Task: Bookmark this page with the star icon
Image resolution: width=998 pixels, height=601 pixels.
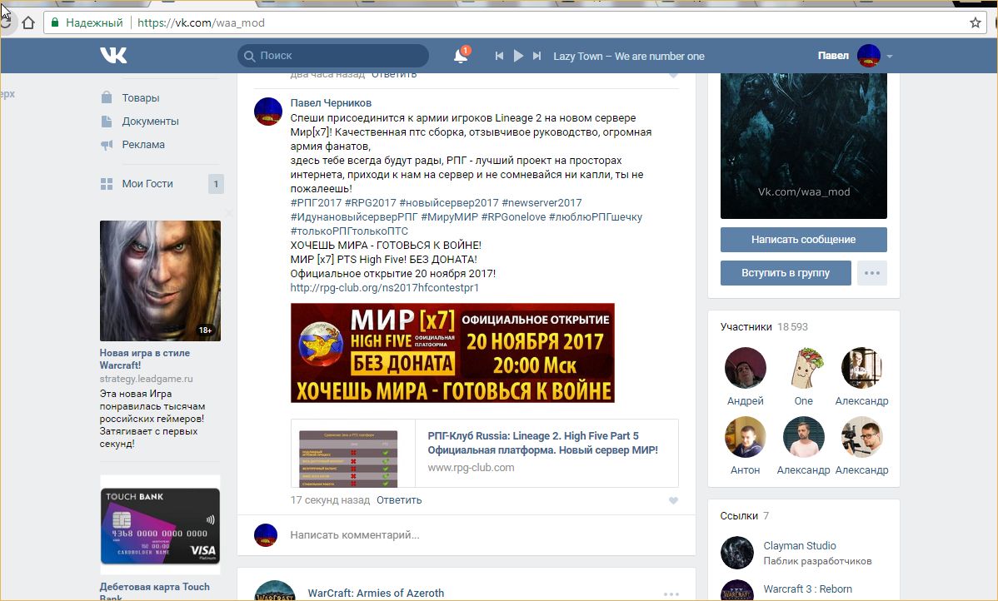Action: pos(975,23)
